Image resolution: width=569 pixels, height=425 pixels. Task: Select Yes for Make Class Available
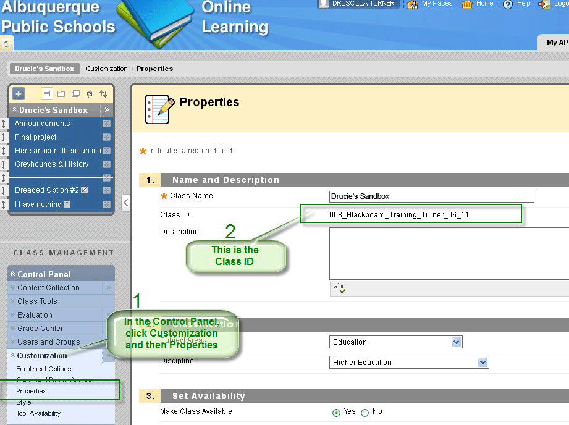pyautogui.click(x=336, y=412)
